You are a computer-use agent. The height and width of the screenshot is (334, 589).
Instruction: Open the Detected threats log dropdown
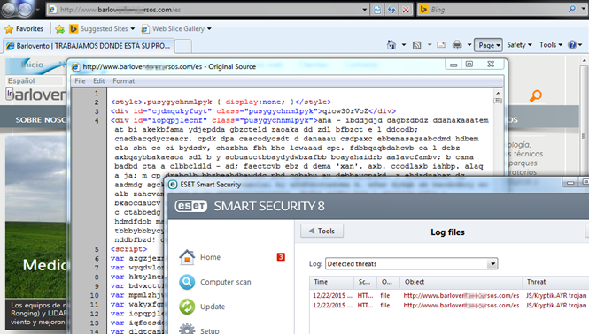click(492, 263)
